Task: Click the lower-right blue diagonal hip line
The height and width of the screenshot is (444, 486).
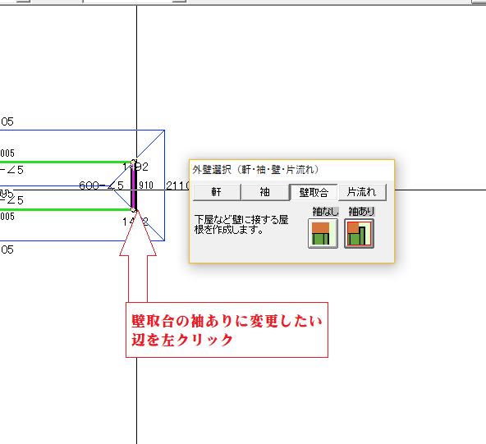Action: tap(151, 227)
